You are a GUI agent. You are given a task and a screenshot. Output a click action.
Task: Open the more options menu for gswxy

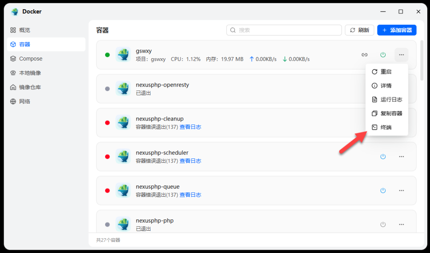(401, 55)
